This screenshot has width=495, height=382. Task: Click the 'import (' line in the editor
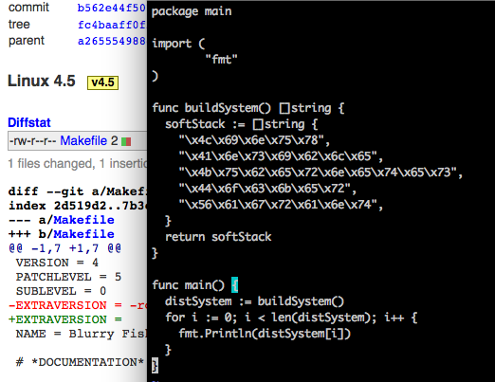tap(178, 44)
